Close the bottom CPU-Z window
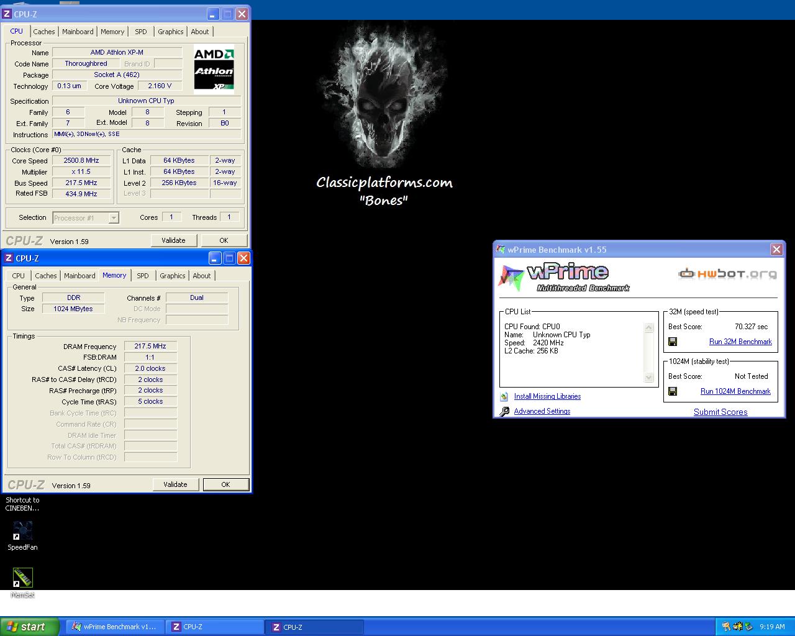This screenshot has width=795, height=636. 243,258
